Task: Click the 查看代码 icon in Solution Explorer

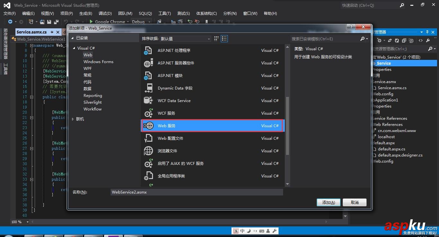Action: 421,40
